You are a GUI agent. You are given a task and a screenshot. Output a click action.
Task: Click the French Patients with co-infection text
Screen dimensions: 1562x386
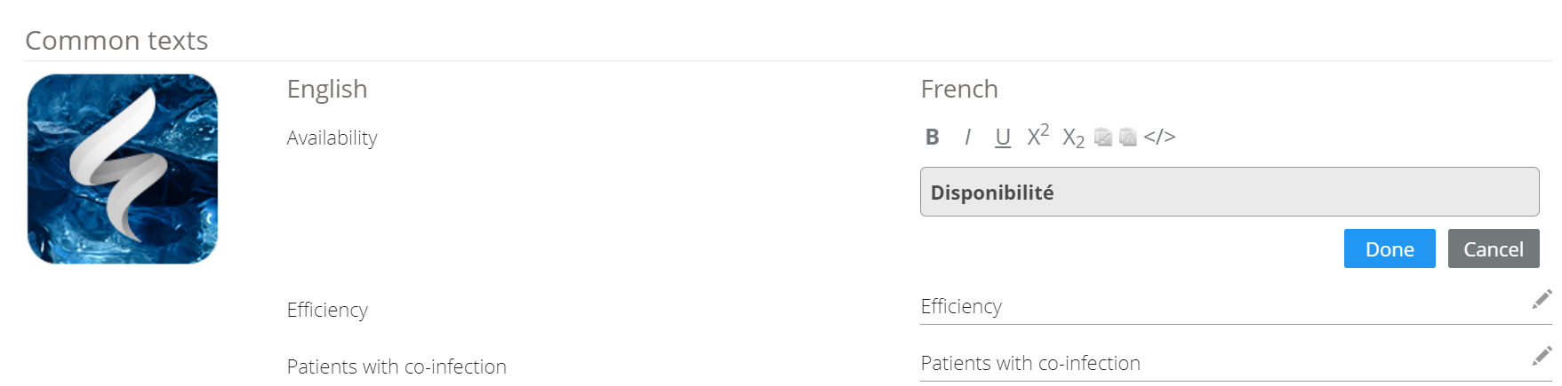click(1029, 364)
